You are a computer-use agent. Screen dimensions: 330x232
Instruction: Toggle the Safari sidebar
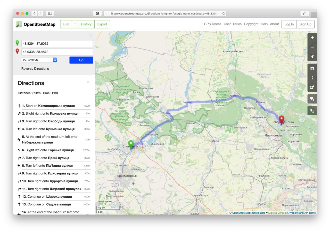50,13
